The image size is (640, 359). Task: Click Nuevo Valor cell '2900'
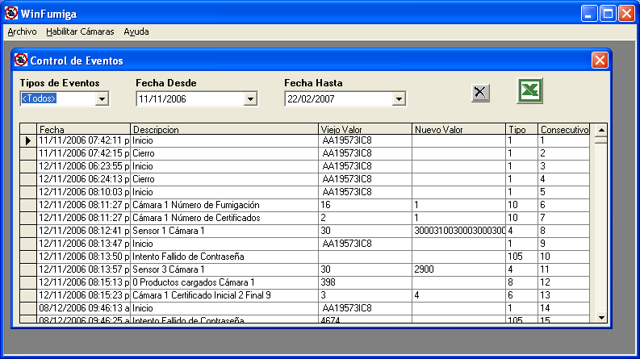coord(458,269)
